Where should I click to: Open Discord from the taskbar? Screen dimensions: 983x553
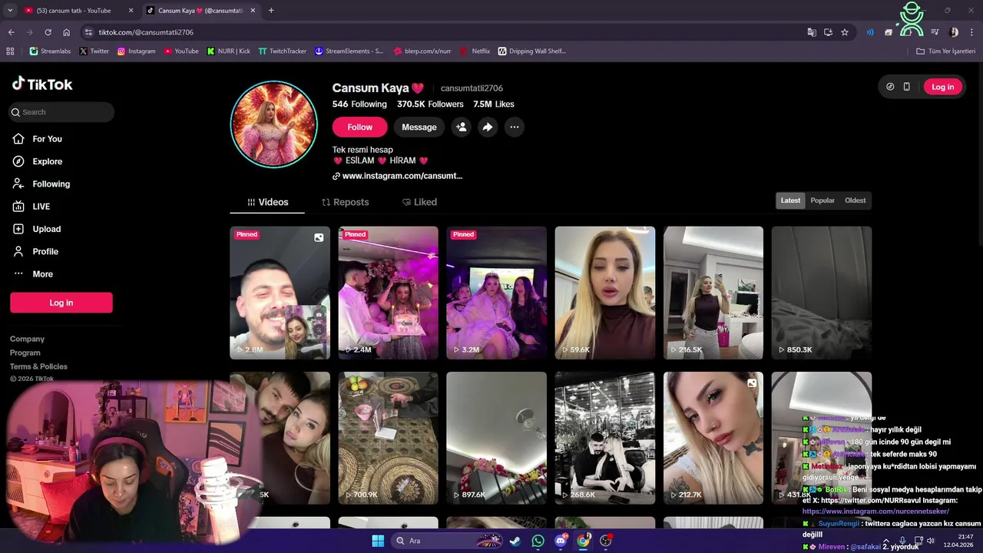[561, 541]
